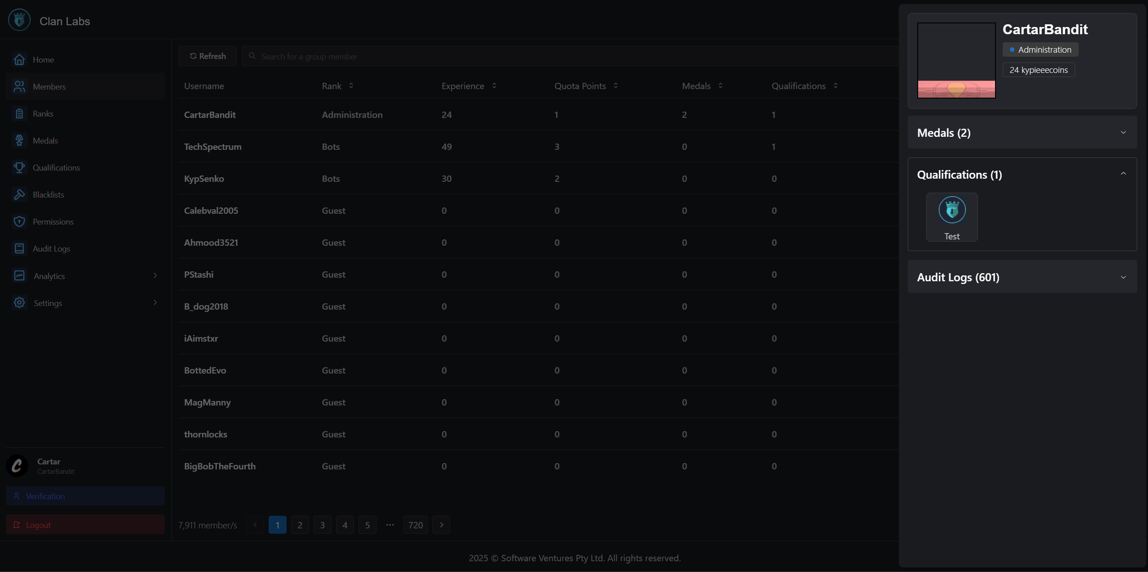1148x572 pixels.
Task: Click the Qualifications icon in sidebar
Action: (20, 167)
